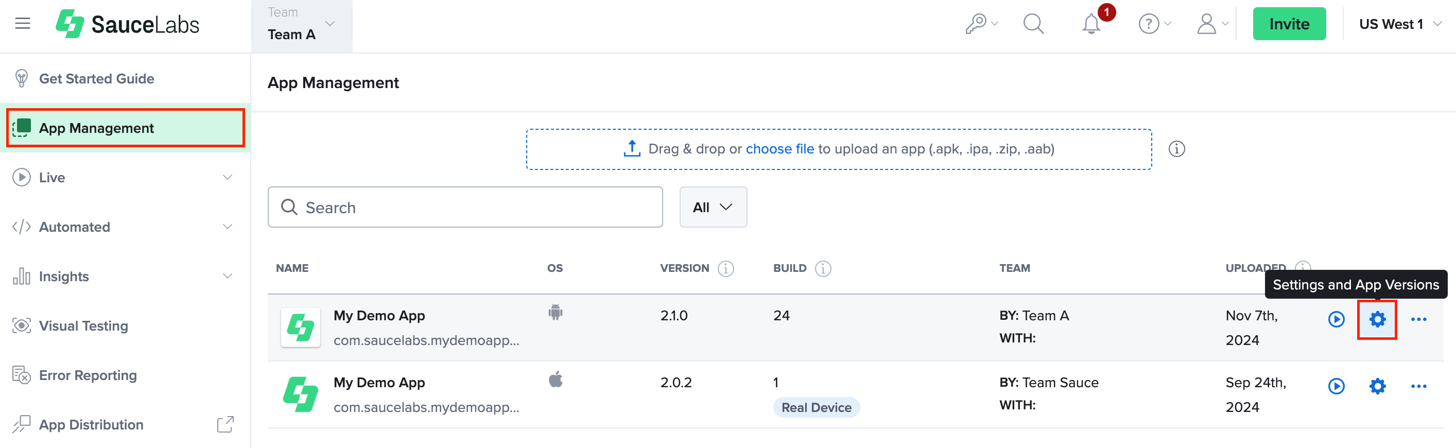
Task: Open the global search magnifier icon
Action: [1033, 24]
